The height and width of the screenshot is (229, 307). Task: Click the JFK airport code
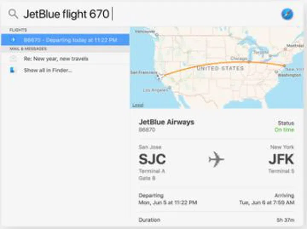[281, 160]
